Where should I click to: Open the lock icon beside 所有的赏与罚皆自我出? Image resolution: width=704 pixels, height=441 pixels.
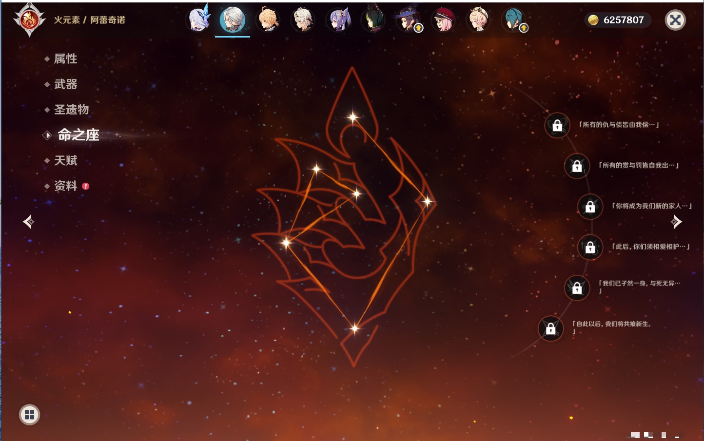(577, 166)
